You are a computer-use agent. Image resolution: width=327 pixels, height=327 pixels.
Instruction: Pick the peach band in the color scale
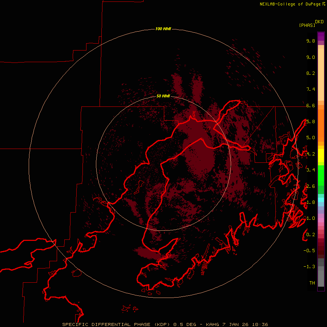(x=321, y=74)
